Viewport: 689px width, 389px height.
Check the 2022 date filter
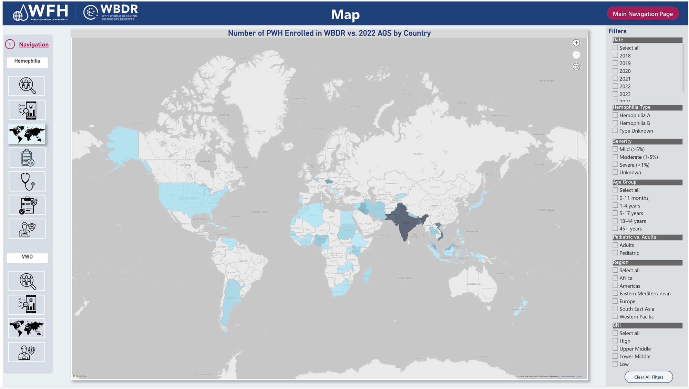(x=615, y=86)
